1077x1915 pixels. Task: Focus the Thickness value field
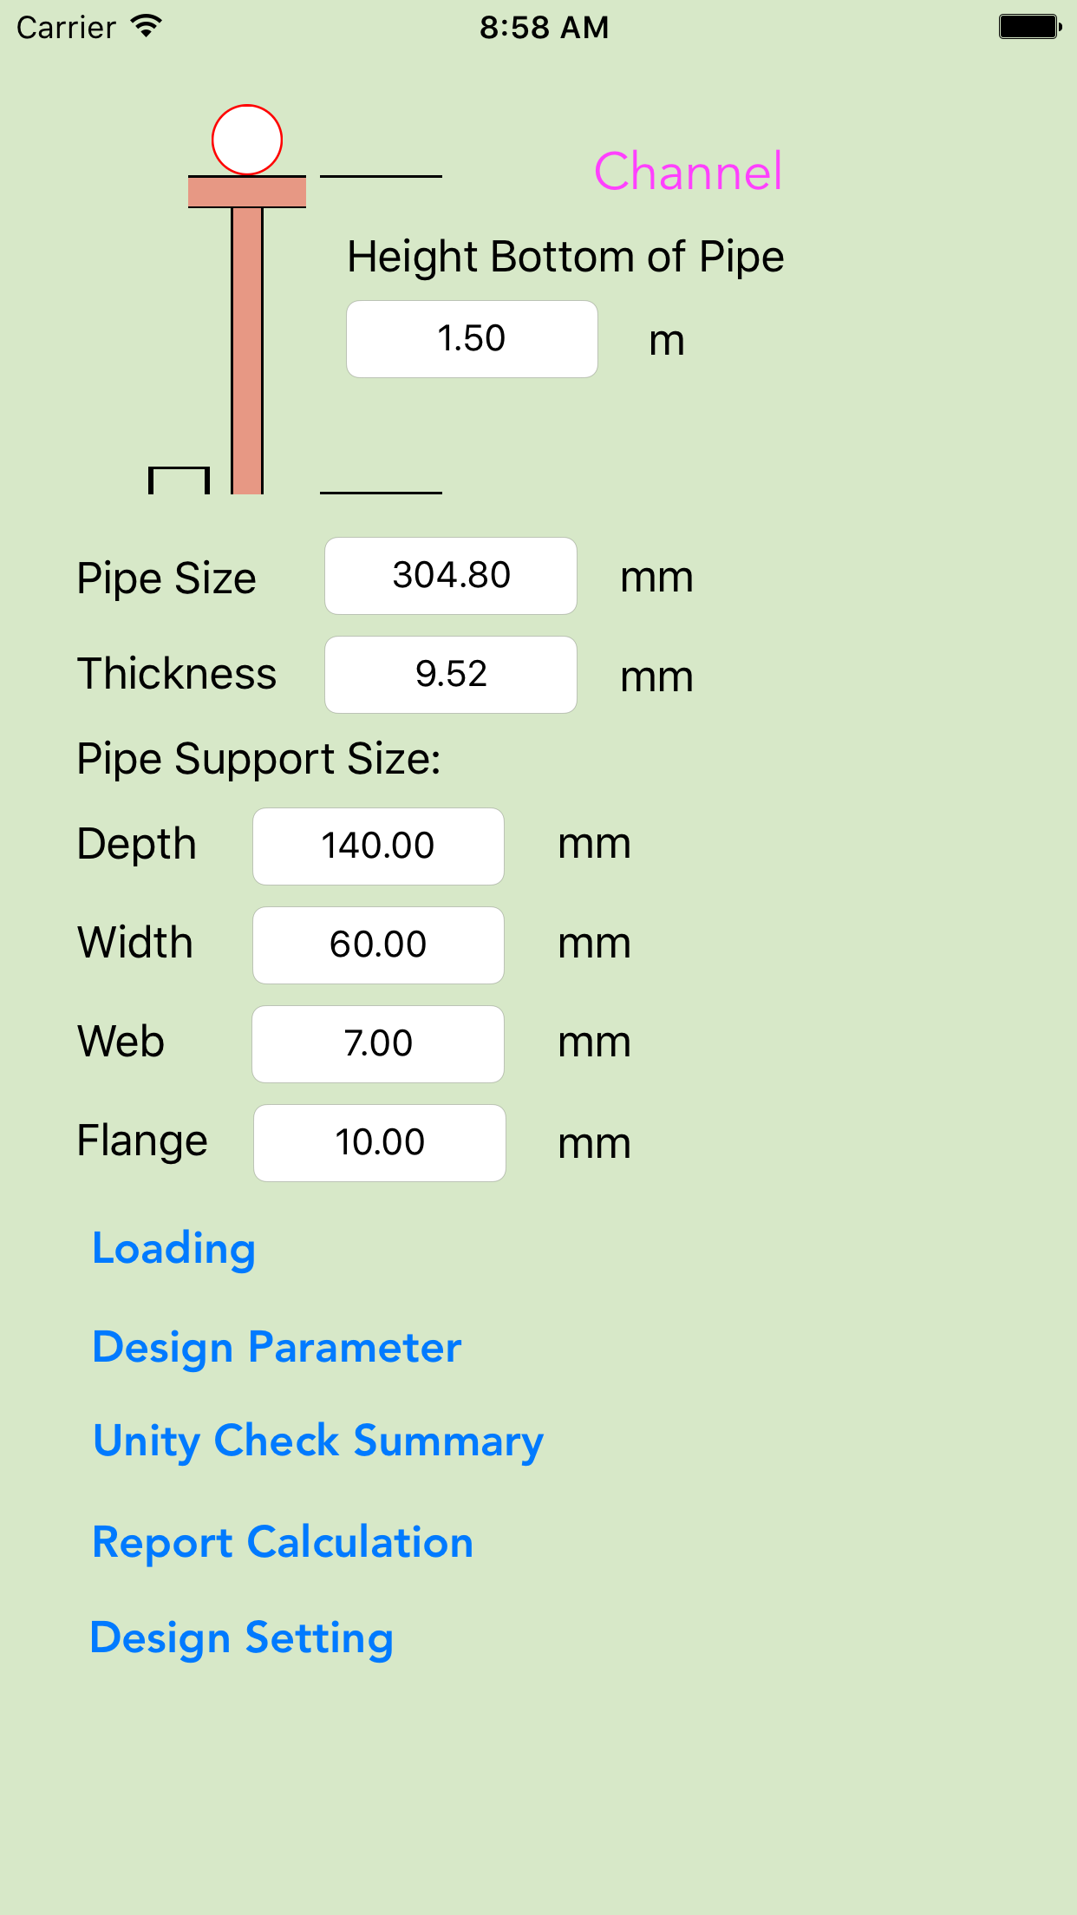(x=451, y=675)
